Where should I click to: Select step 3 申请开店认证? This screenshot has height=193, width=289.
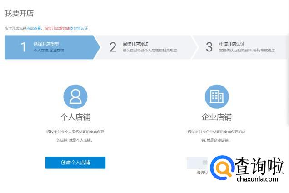pos(241,47)
